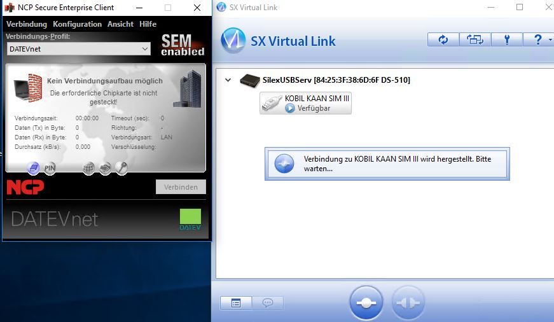
Task: Click the office building icon
Action: (x=188, y=88)
